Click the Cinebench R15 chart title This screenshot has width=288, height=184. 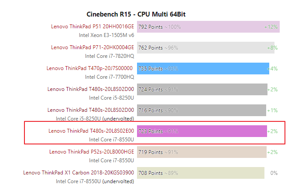136,14
